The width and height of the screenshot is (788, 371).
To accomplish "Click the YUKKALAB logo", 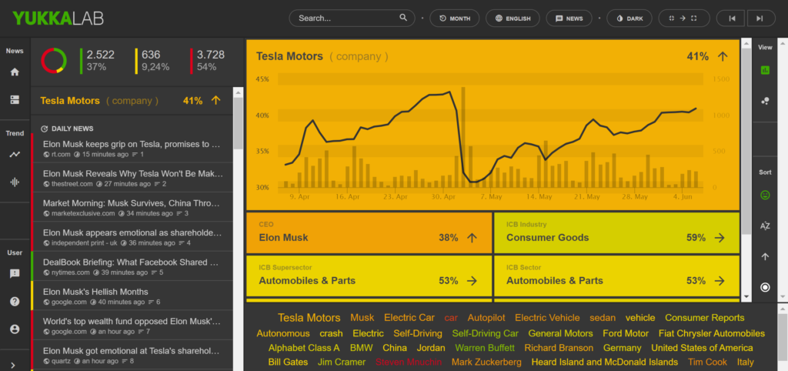I will click(58, 18).
